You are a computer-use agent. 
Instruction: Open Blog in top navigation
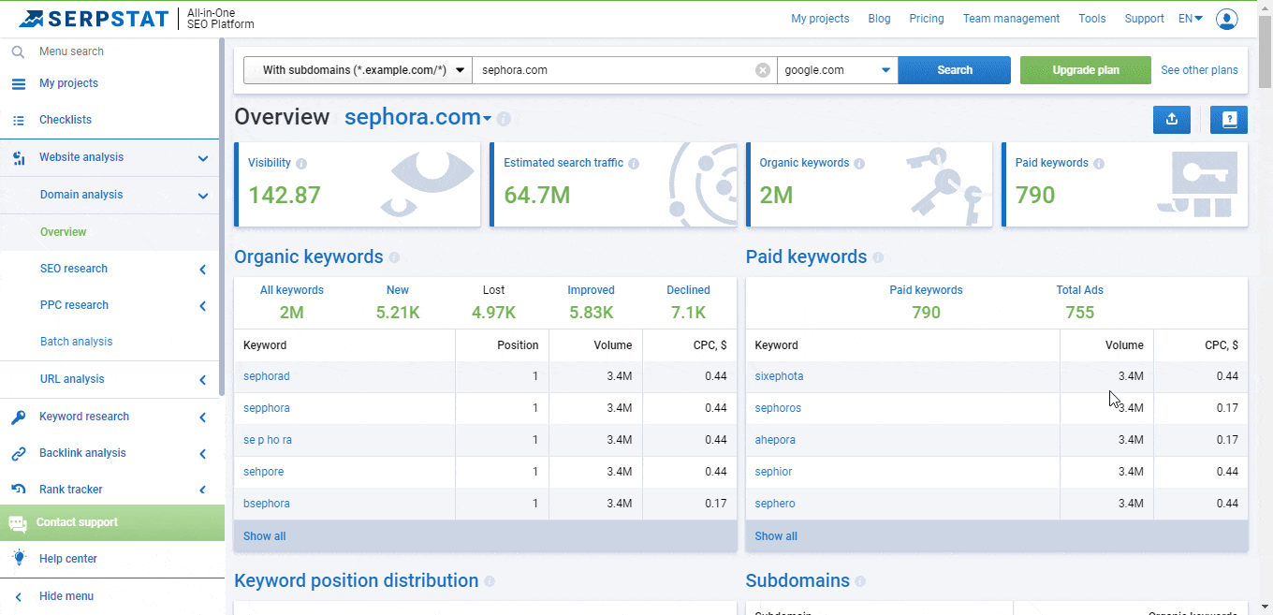879,19
